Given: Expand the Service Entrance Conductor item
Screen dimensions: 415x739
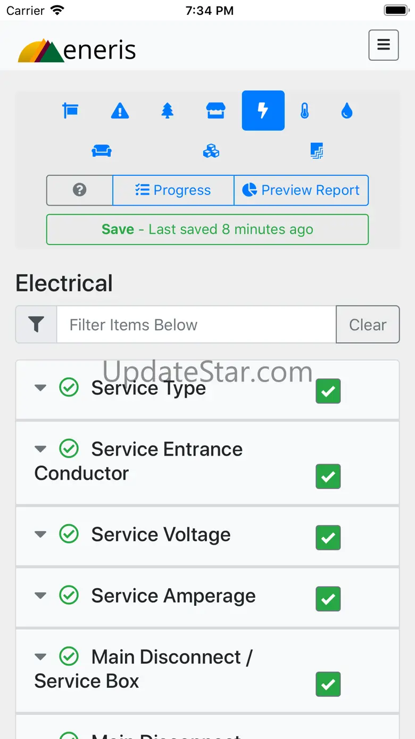Looking at the screenshot, I should (x=40, y=449).
